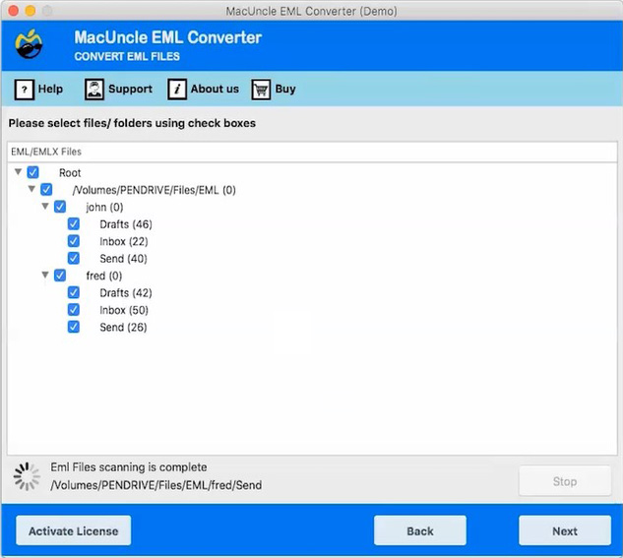The width and height of the screenshot is (623, 558).
Task: Uncheck the Drafts (46) checkbox
Action: tap(74, 224)
